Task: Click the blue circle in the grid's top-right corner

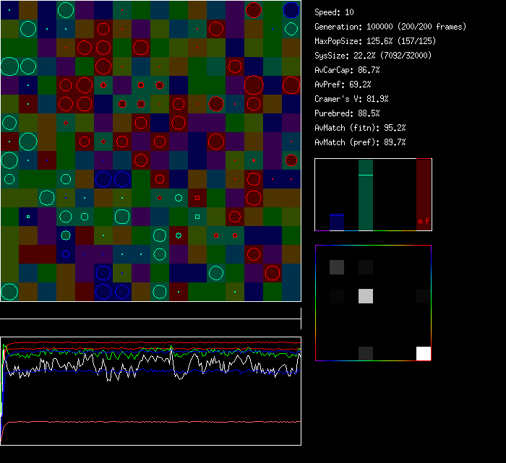Action: click(291, 10)
